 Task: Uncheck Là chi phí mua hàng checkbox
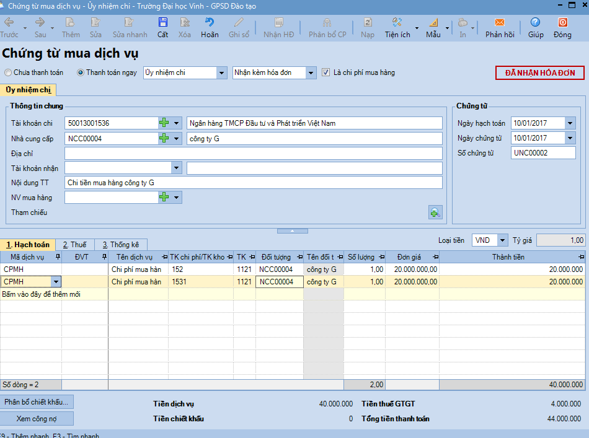tap(326, 73)
